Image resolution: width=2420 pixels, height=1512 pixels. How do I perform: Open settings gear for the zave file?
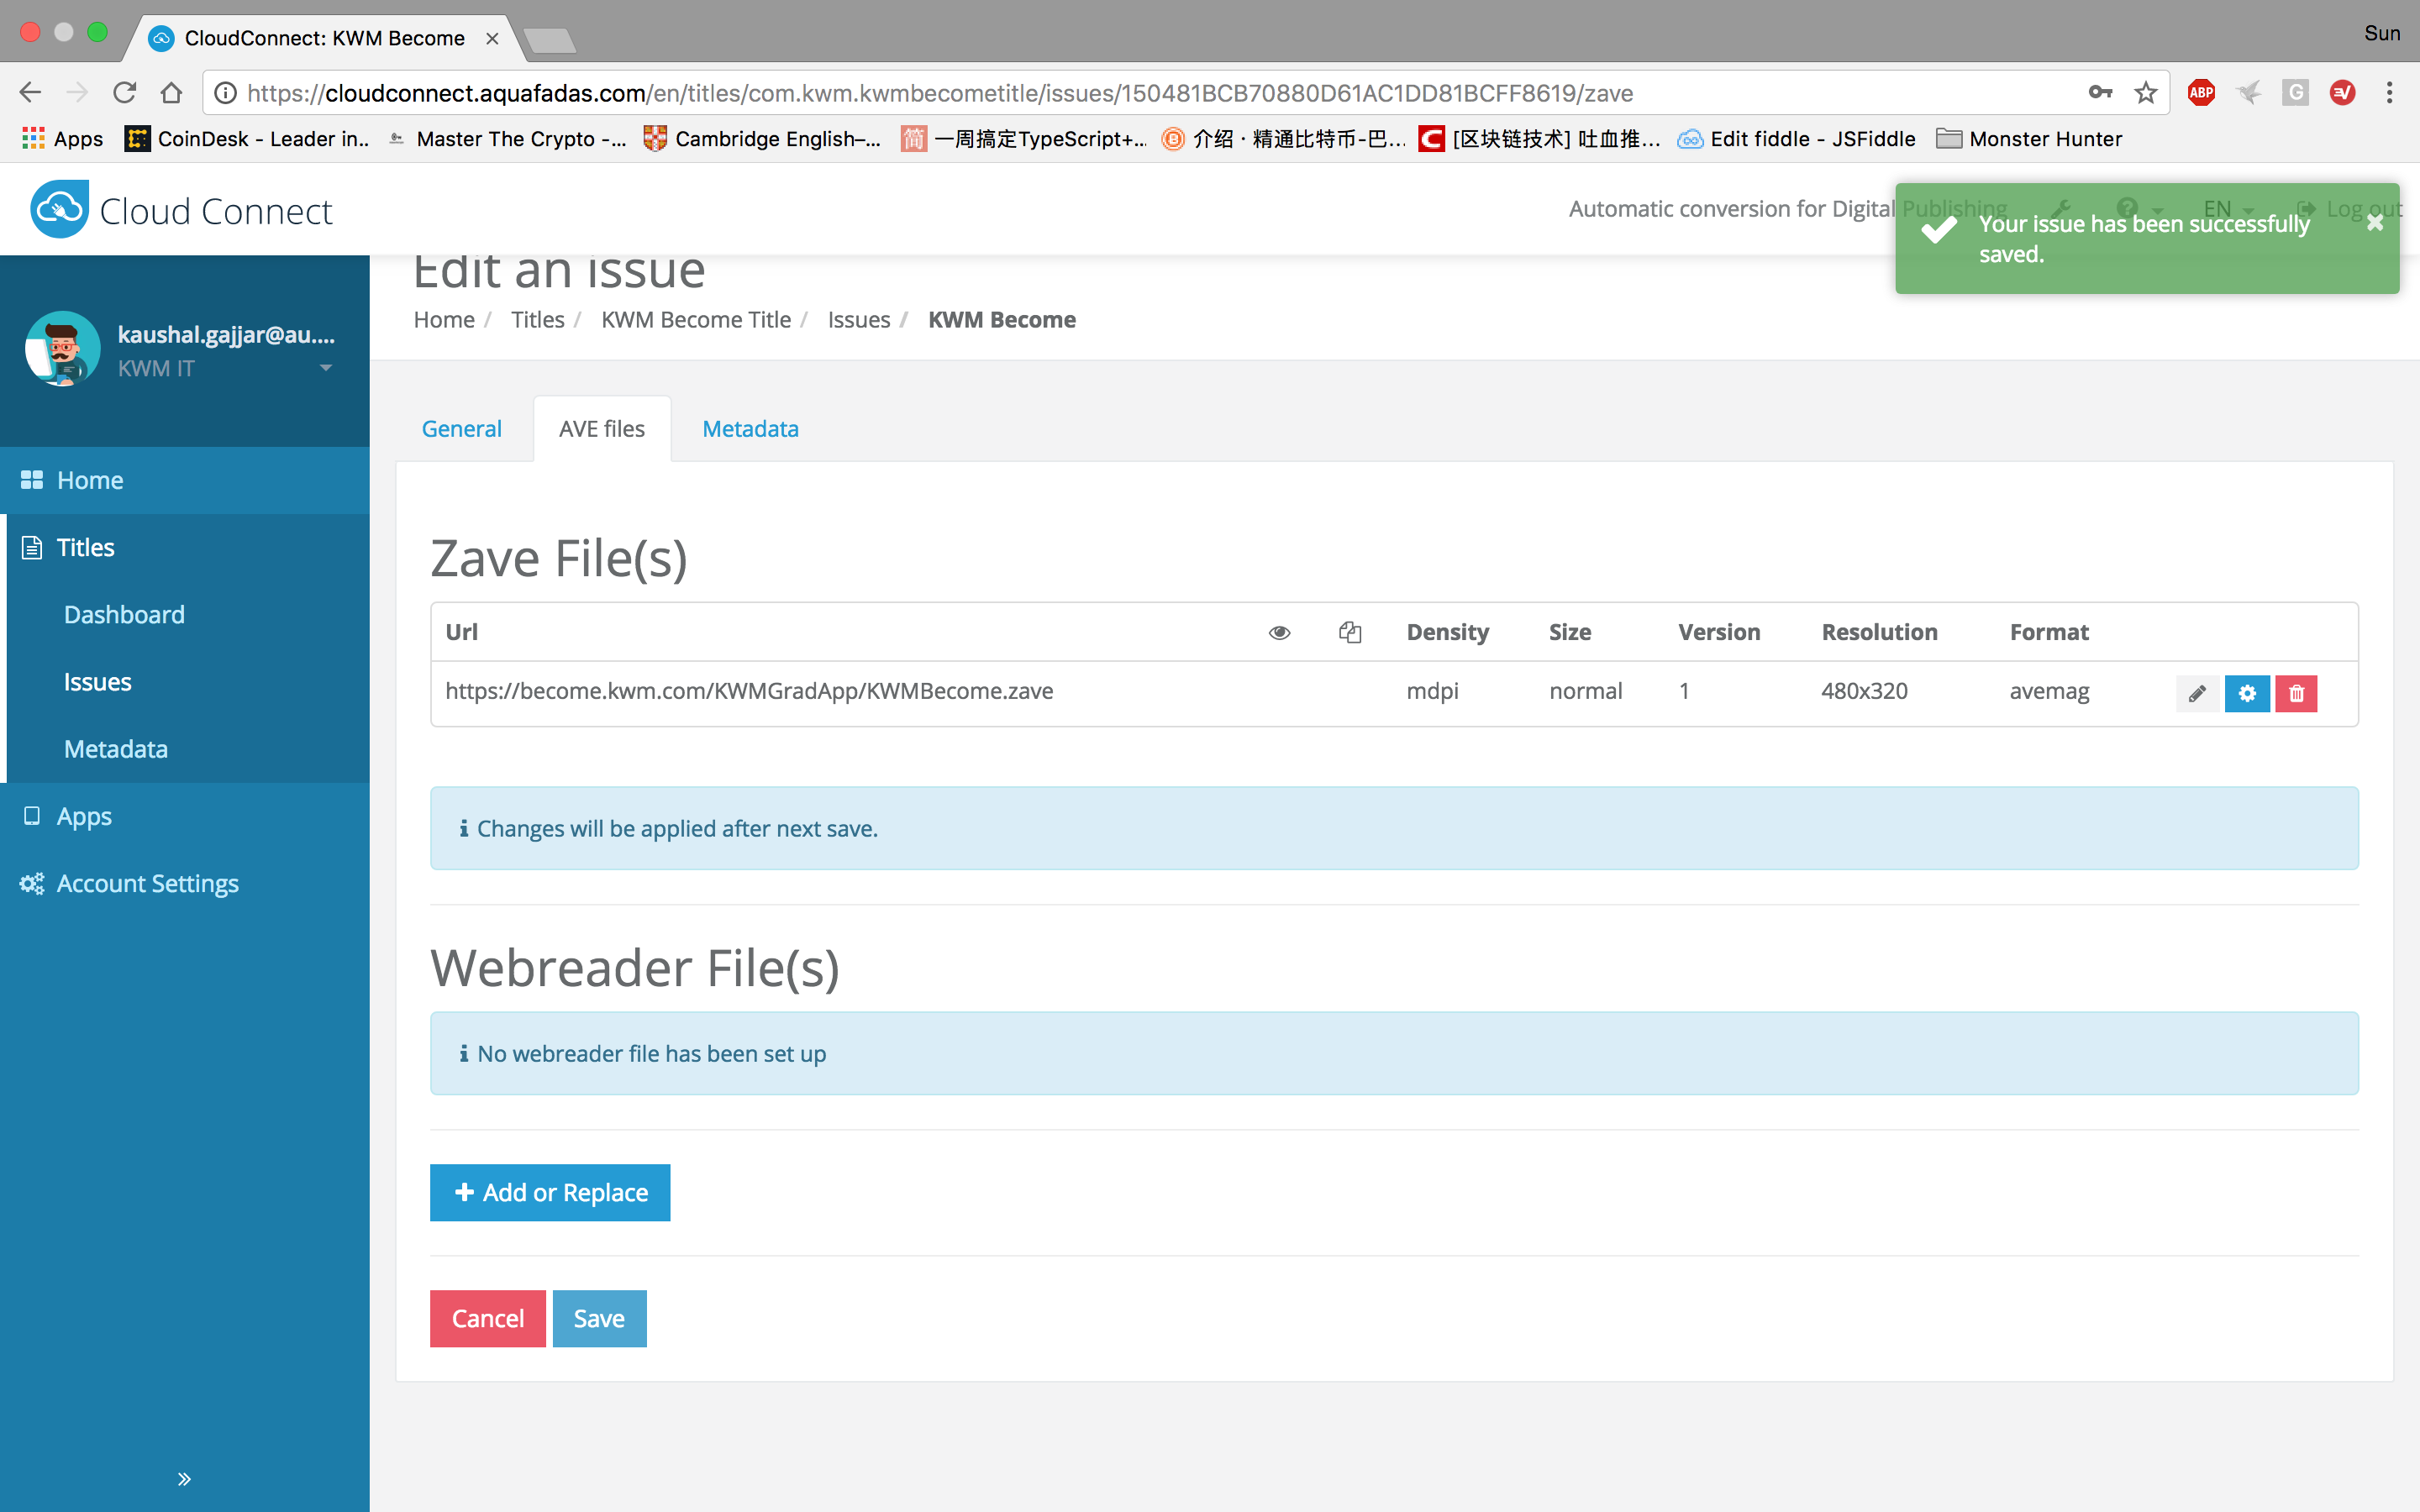pyautogui.click(x=2247, y=693)
